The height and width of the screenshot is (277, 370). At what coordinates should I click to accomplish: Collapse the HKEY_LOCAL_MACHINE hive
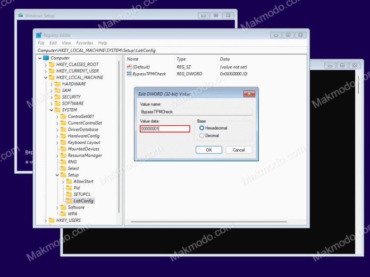click(x=46, y=77)
